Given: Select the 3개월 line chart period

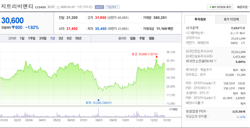Looking at the screenshot, I should point(43,38).
